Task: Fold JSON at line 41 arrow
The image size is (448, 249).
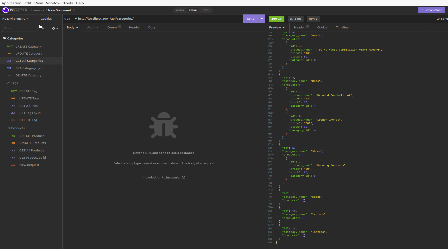Action: [x=273, y=74]
